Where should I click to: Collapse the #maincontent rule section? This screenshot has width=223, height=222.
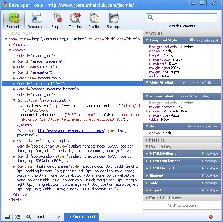point(147,96)
